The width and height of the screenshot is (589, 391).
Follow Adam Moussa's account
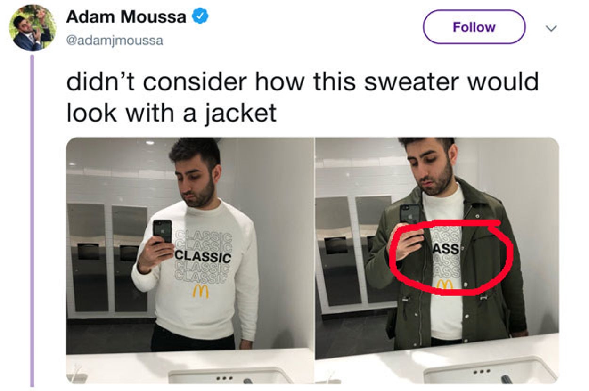pyautogui.click(x=474, y=27)
